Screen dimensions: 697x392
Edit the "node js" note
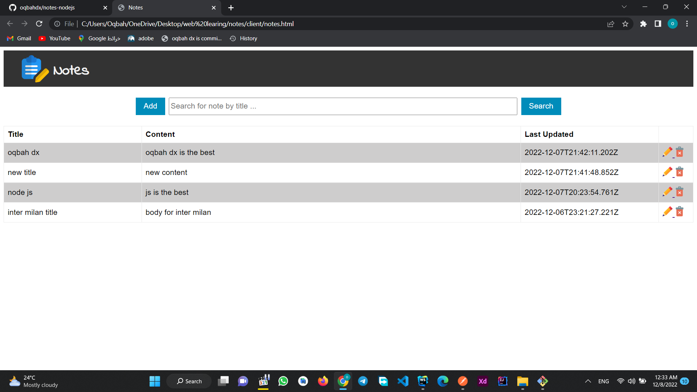pos(668,192)
